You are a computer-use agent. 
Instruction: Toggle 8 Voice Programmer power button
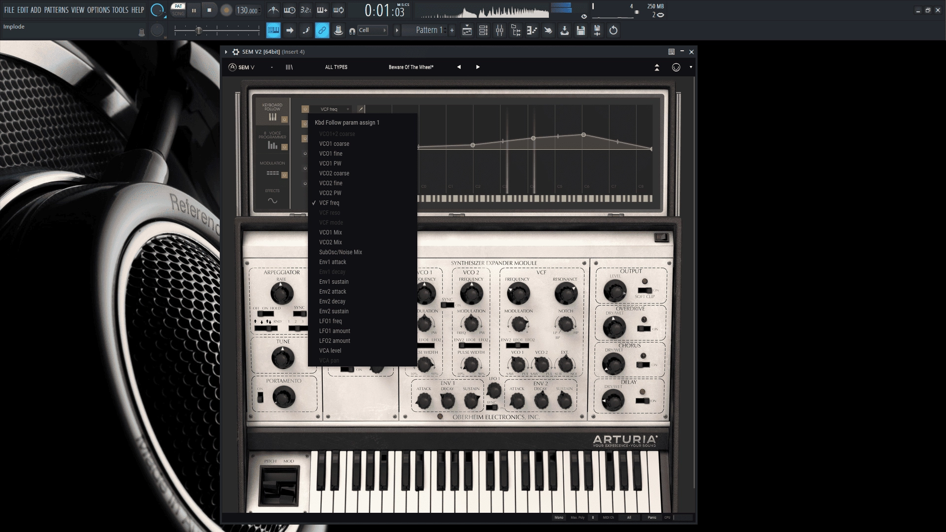(x=284, y=147)
